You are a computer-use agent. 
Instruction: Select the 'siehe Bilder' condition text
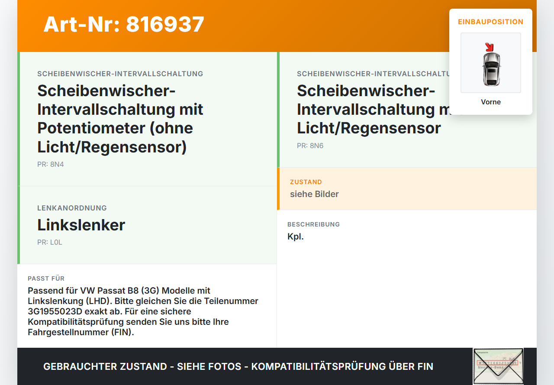click(x=314, y=194)
